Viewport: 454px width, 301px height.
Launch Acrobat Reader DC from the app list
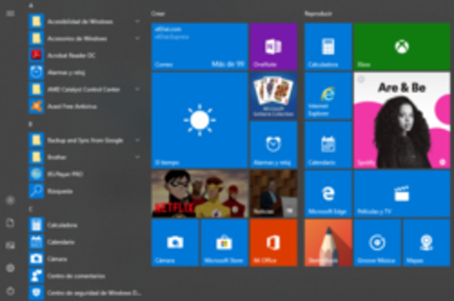[x=84, y=55]
